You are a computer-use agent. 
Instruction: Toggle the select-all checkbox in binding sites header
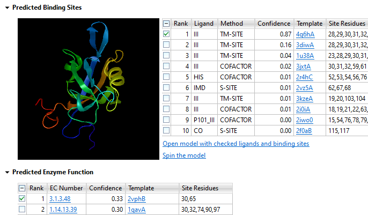pos(166,24)
